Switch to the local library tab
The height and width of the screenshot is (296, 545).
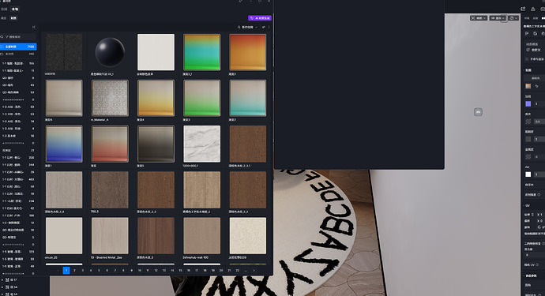pos(14,9)
